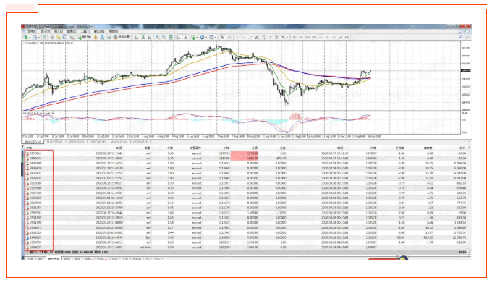The width and height of the screenshot is (492, 283).
Task: Open the templates dropdown arrow in toolbar
Action: 216,37
